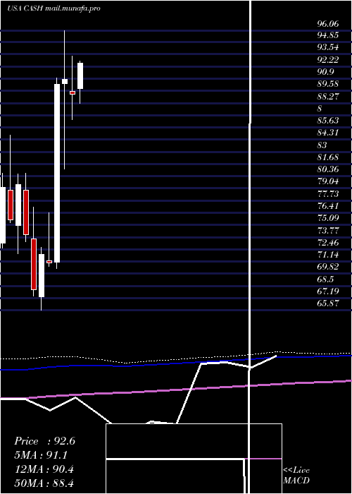
Task: Click the 69.82 price level label
Action: point(328,267)
